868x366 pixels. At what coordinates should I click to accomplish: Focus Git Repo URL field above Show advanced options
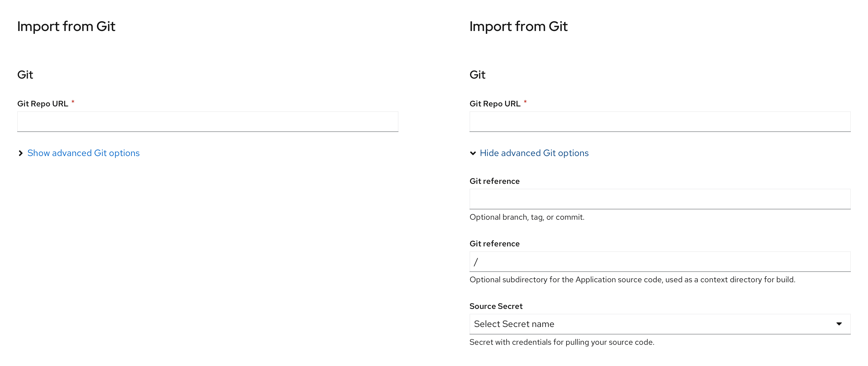[208, 122]
